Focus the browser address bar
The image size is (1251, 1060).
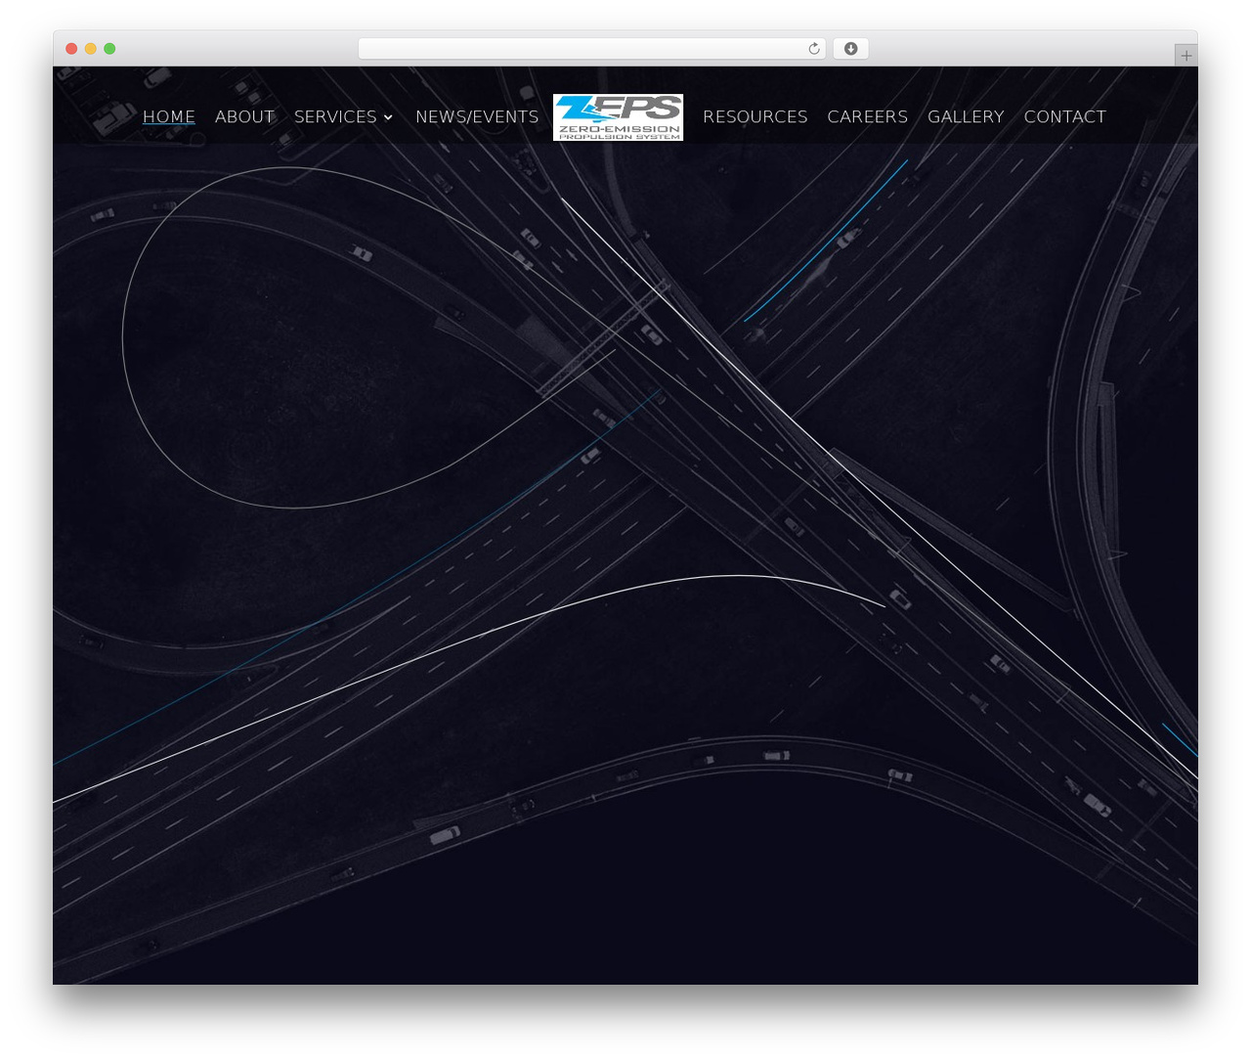coord(591,49)
